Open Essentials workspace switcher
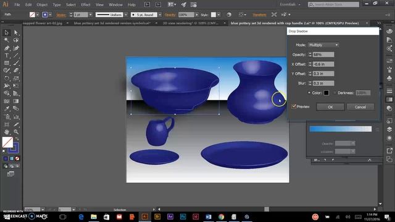This screenshot has width=395, height=222. coord(290,4)
